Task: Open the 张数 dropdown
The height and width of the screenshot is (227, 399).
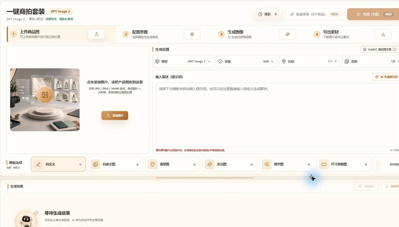Action: (x=371, y=61)
